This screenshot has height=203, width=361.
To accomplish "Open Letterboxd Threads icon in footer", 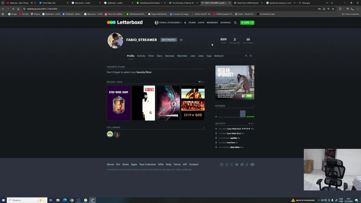I will coord(226,165).
